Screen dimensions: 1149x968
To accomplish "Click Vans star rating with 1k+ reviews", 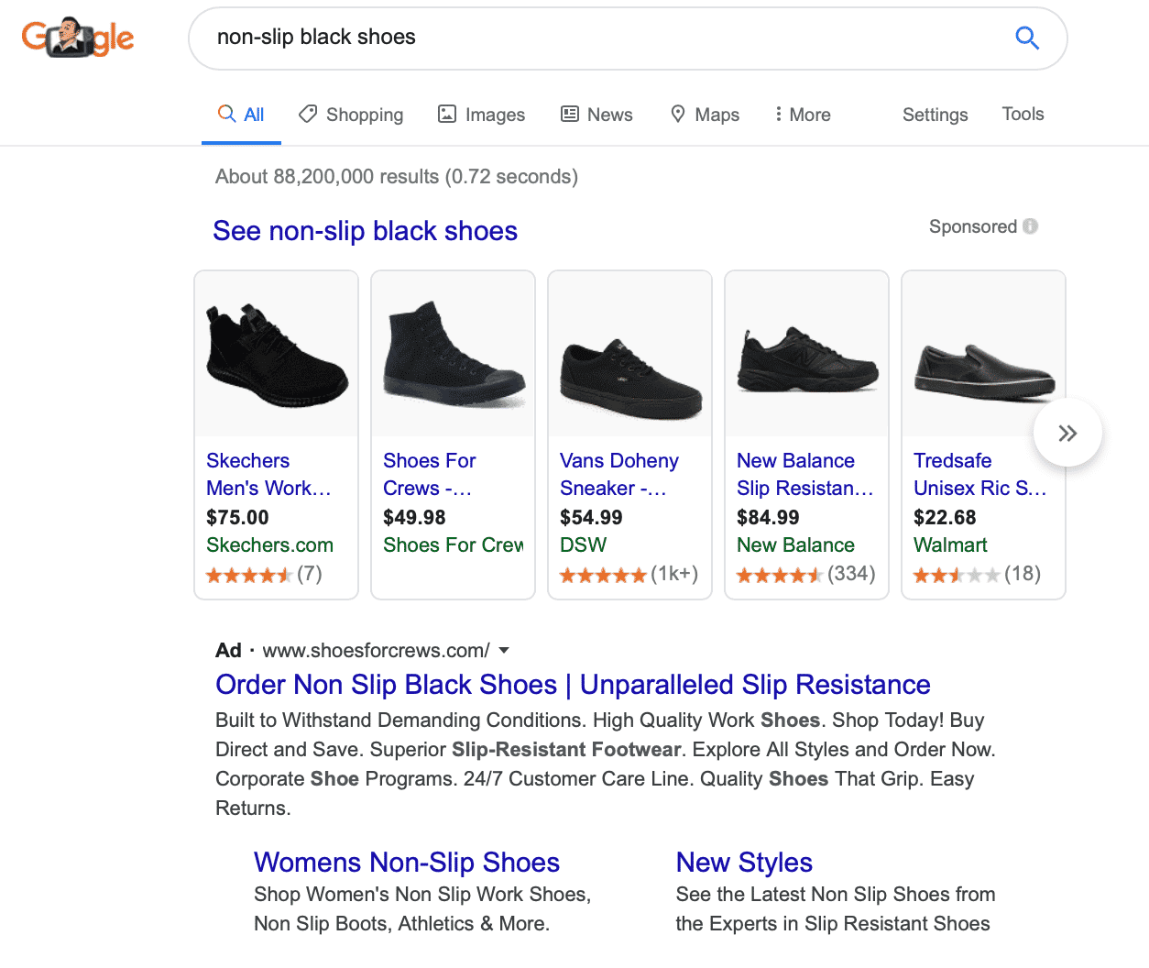I will pyautogui.click(x=629, y=575).
